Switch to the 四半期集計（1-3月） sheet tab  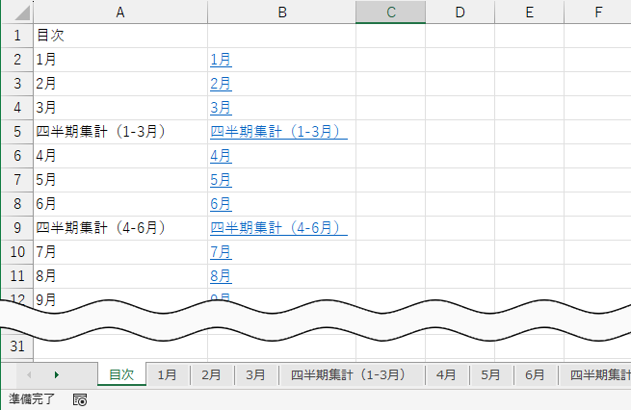click(348, 374)
